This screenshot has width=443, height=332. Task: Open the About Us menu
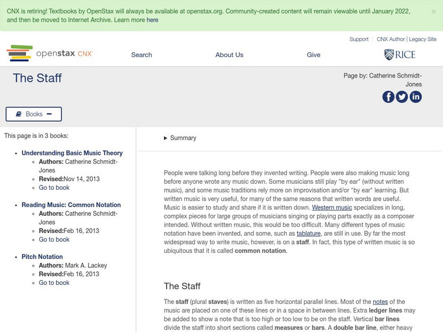[x=229, y=55]
